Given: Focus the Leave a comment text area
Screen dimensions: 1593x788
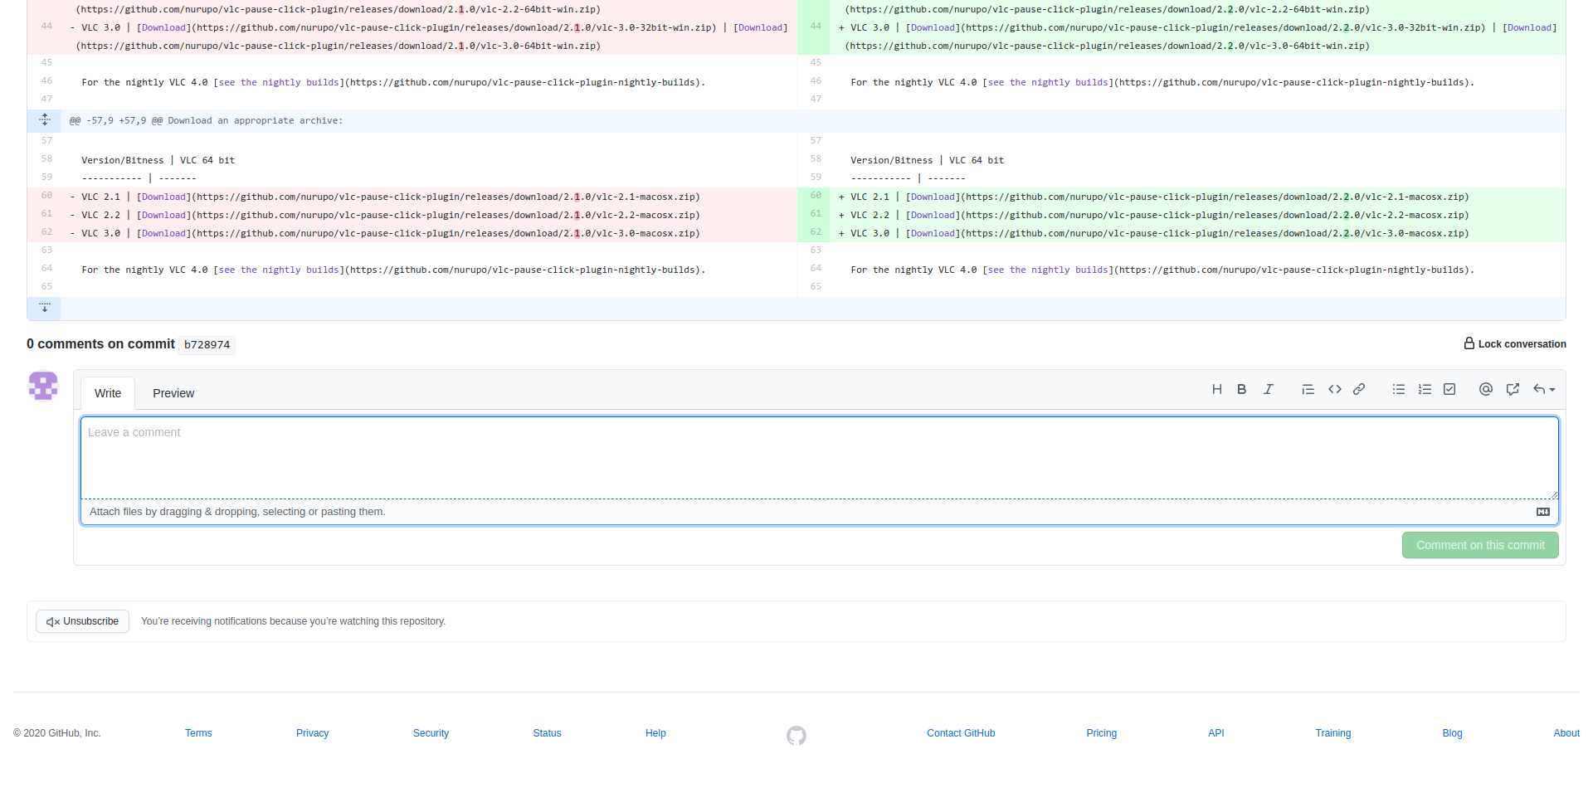Looking at the screenshot, I should 819,457.
